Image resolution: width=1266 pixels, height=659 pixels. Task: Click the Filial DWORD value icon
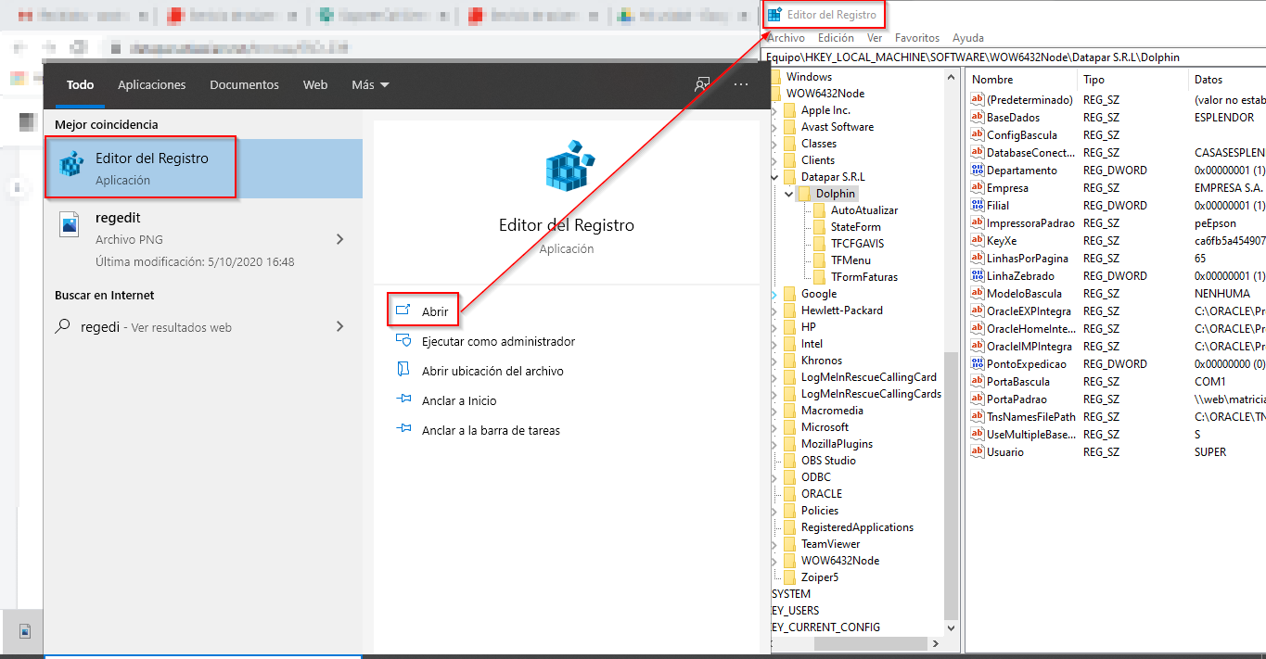point(977,206)
